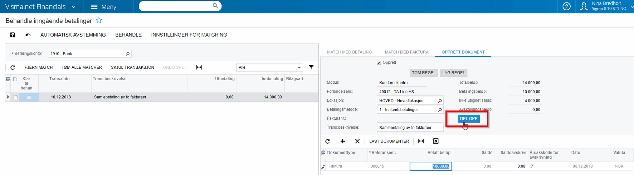Add favorite star next to page title

click(99, 21)
